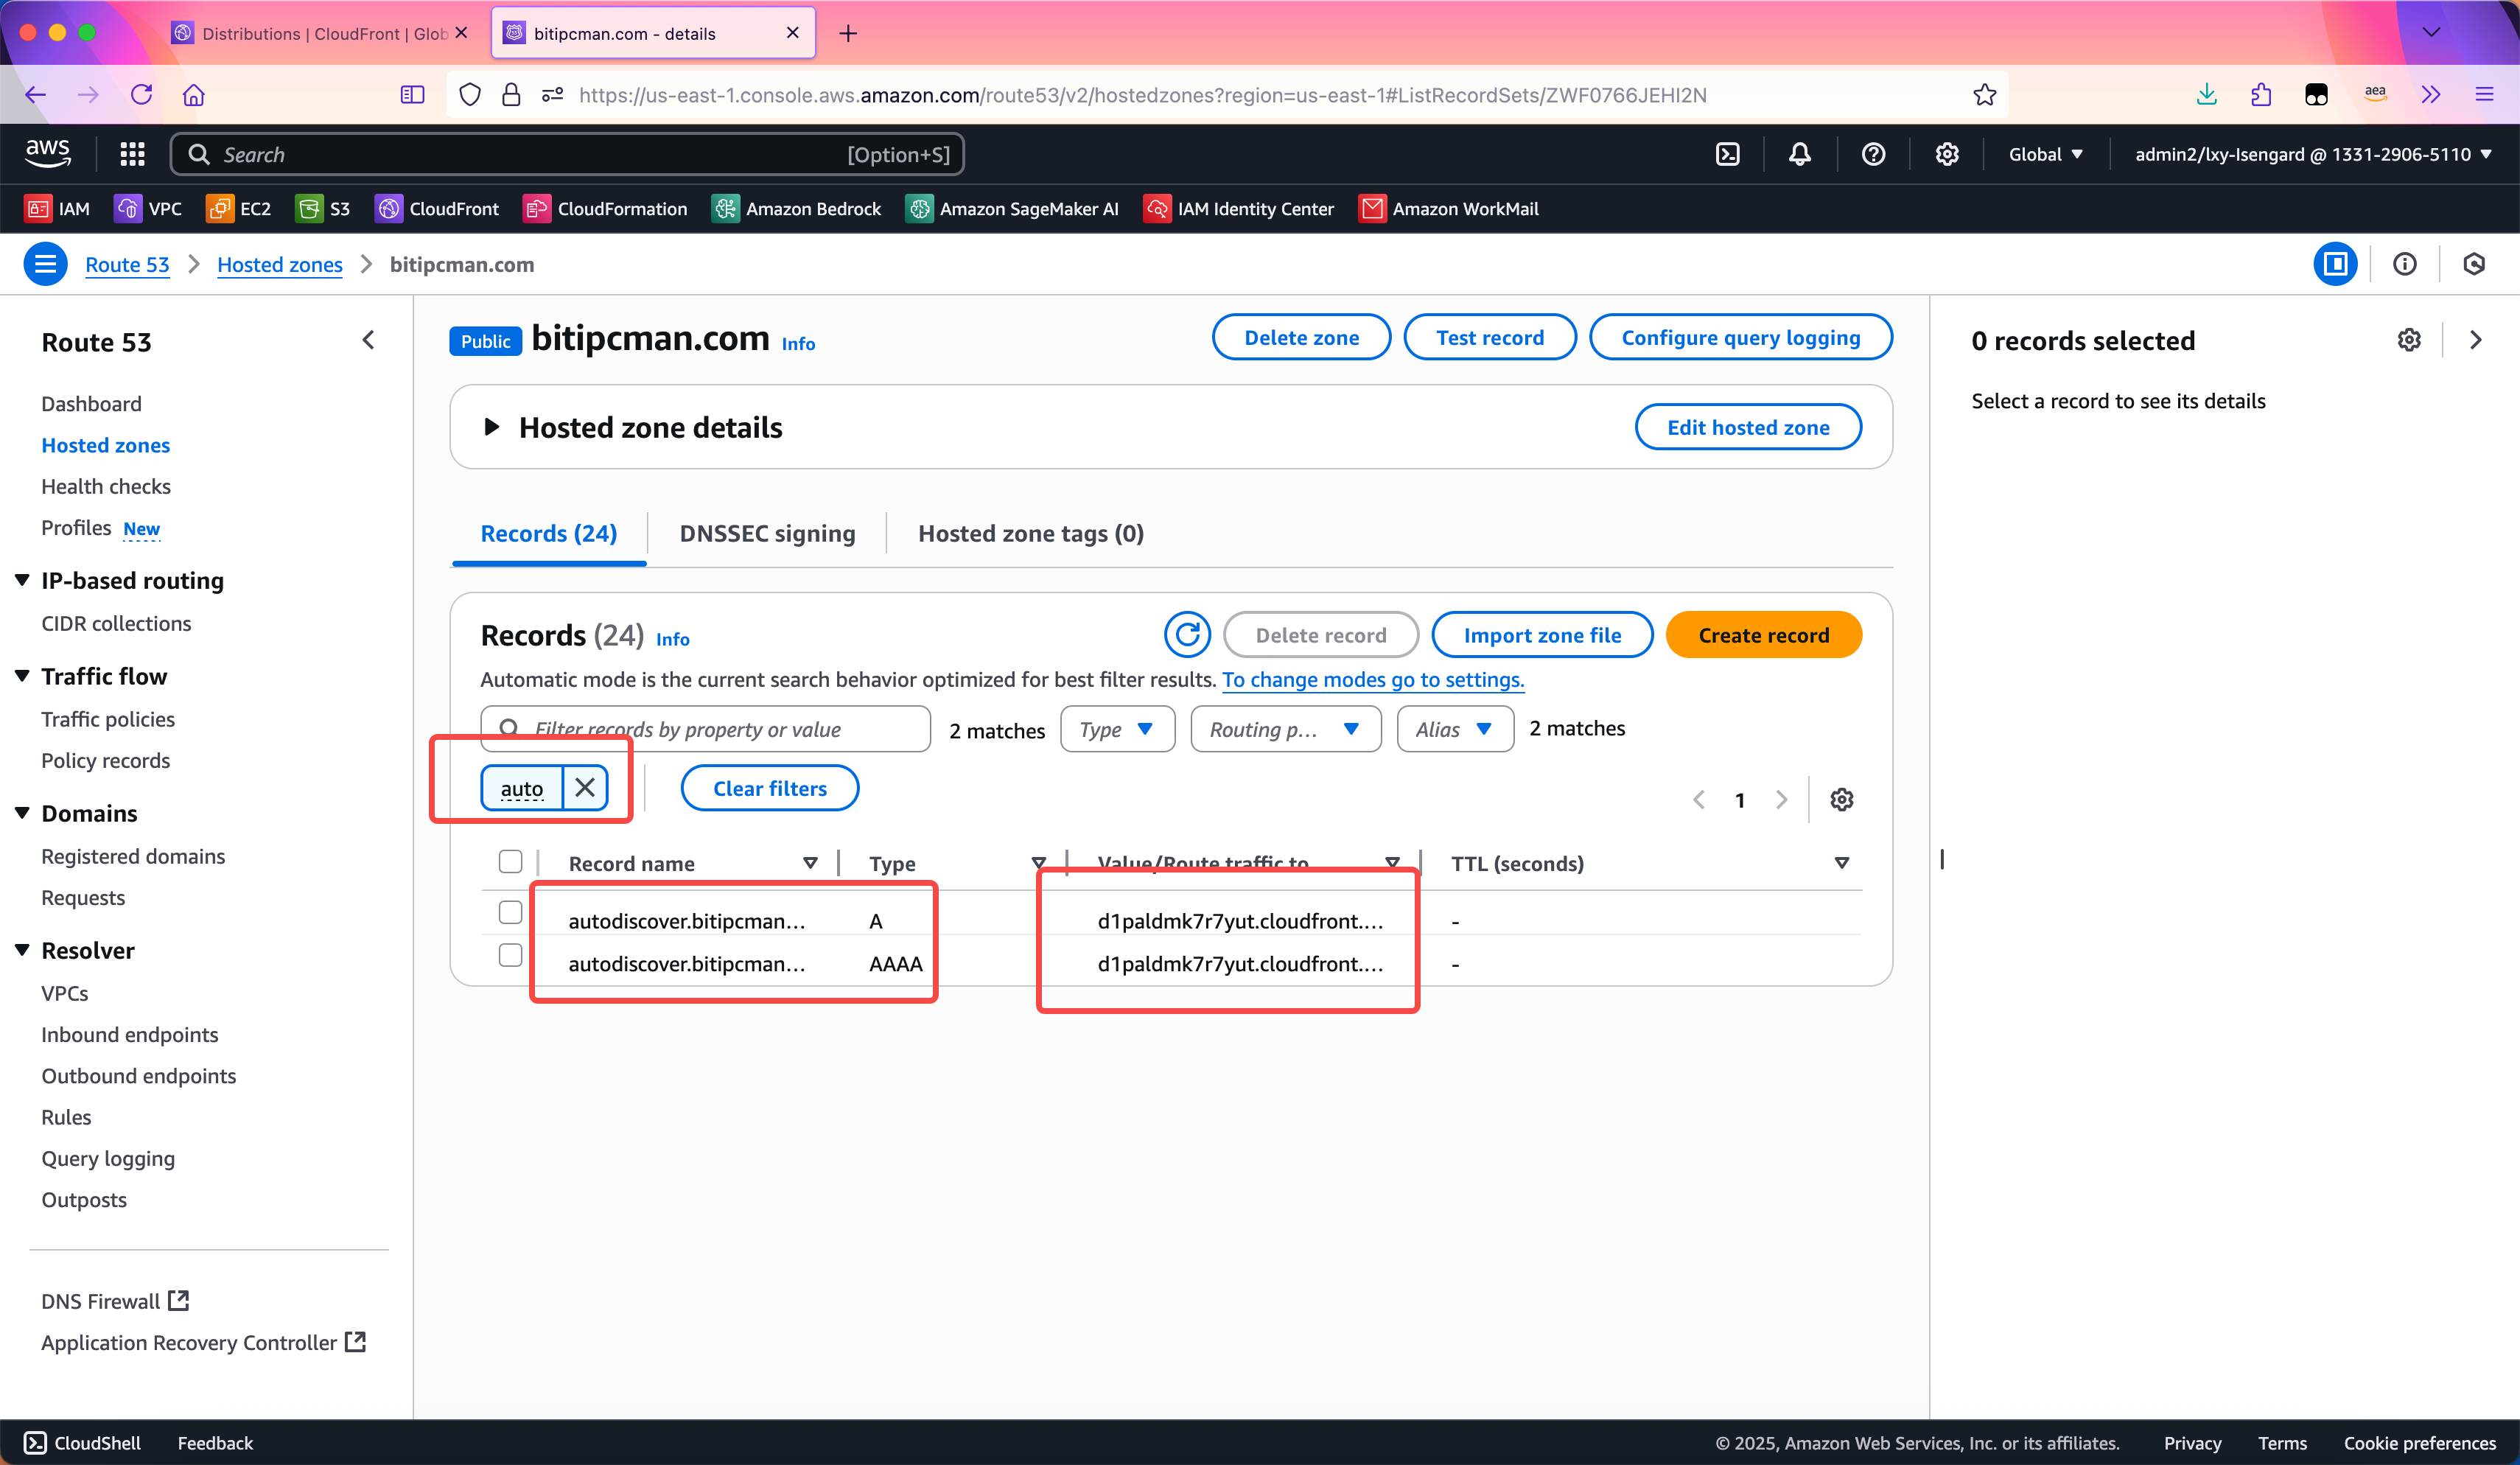2520x1465 pixels.
Task: Open the Type filter dropdown
Action: tap(1117, 729)
